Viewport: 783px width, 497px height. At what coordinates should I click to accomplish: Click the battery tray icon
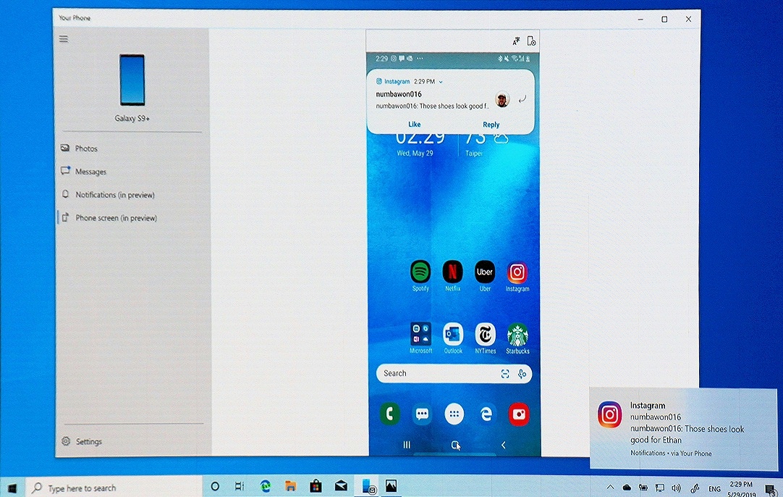click(x=643, y=488)
